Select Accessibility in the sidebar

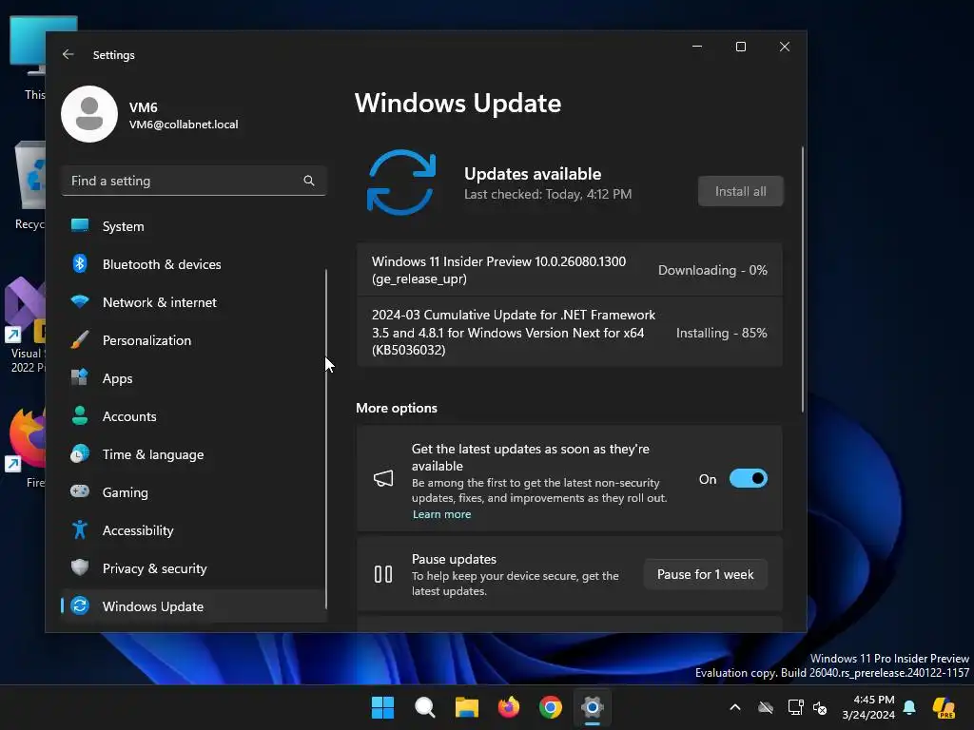pyautogui.click(x=194, y=530)
